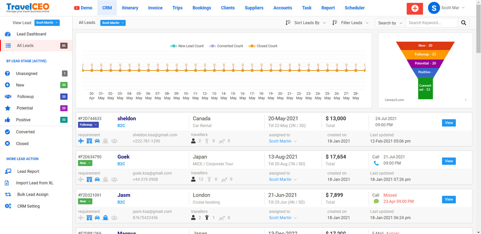Click View button for Jasm lead

click(449, 199)
